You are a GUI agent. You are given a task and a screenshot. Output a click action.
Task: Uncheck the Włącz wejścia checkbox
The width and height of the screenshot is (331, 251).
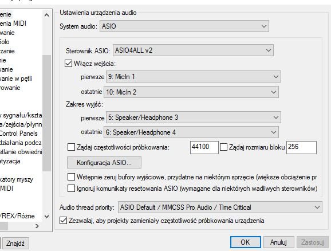[x=68, y=64]
